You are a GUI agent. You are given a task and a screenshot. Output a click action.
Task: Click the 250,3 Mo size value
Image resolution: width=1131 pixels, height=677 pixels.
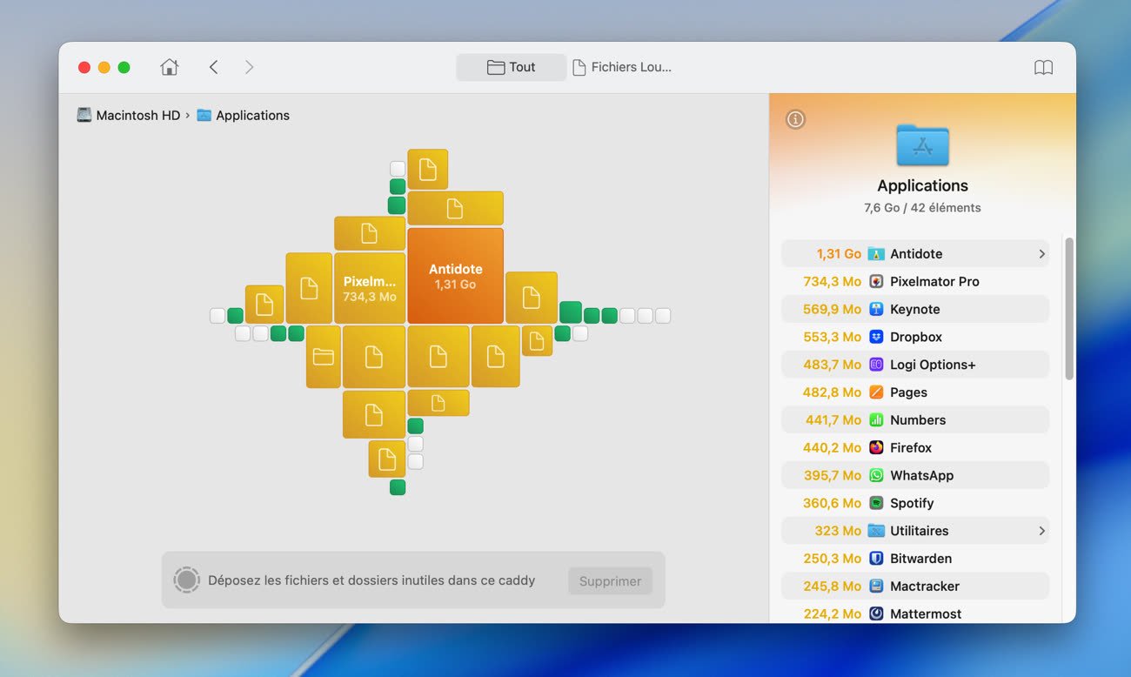[832, 559]
